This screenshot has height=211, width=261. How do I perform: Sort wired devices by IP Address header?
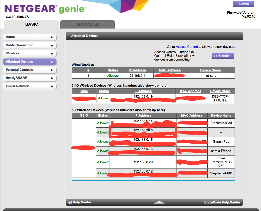(x=137, y=70)
